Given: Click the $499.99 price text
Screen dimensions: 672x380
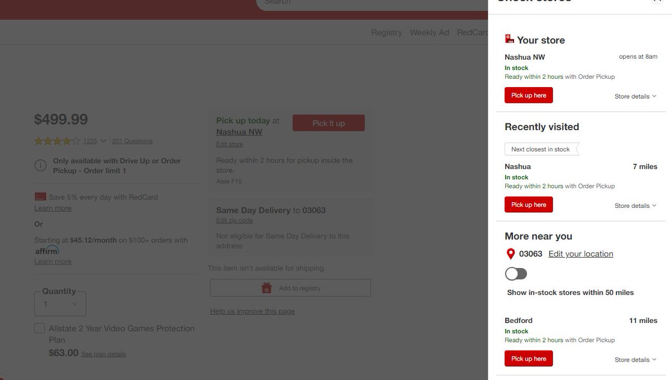Looking at the screenshot, I should [61, 119].
